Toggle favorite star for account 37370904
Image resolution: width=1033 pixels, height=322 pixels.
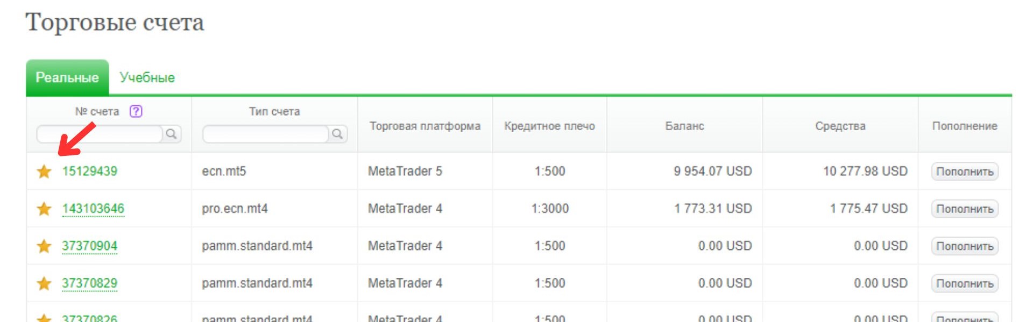tap(44, 246)
